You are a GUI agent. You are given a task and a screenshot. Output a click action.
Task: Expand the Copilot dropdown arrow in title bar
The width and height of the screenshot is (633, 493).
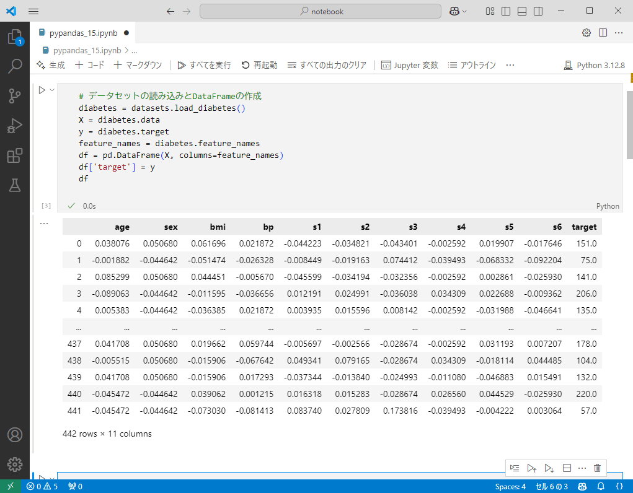pos(464,11)
